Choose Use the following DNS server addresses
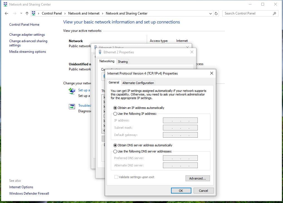 [x=115, y=151]
